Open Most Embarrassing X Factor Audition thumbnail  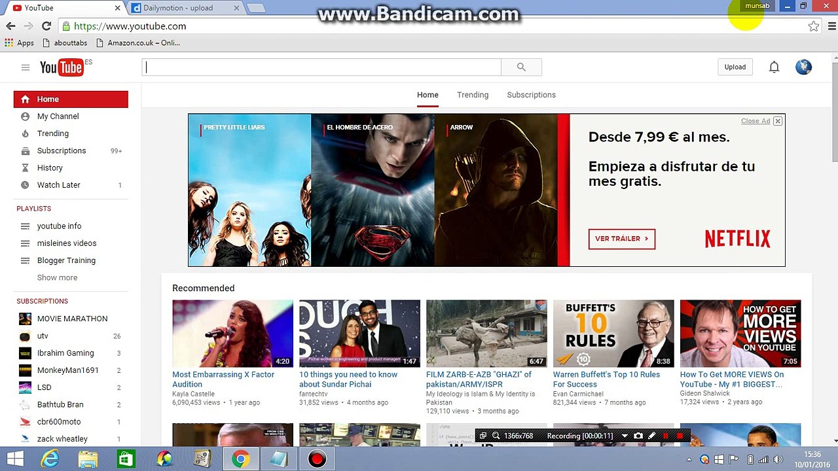(232, 334)
